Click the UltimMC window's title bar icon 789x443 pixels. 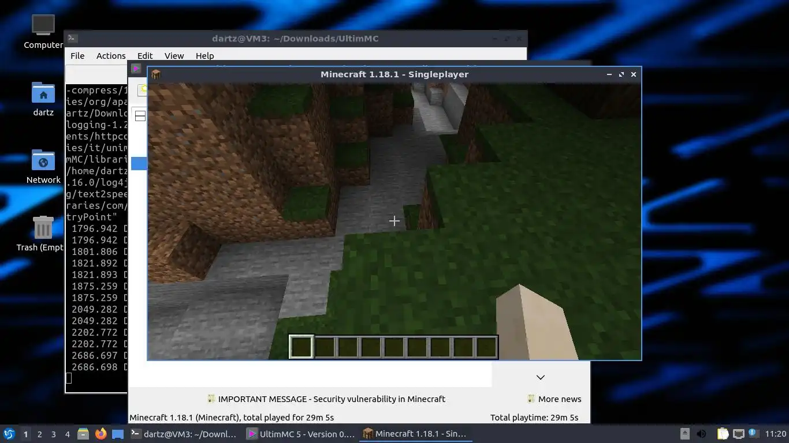[136, 68]
